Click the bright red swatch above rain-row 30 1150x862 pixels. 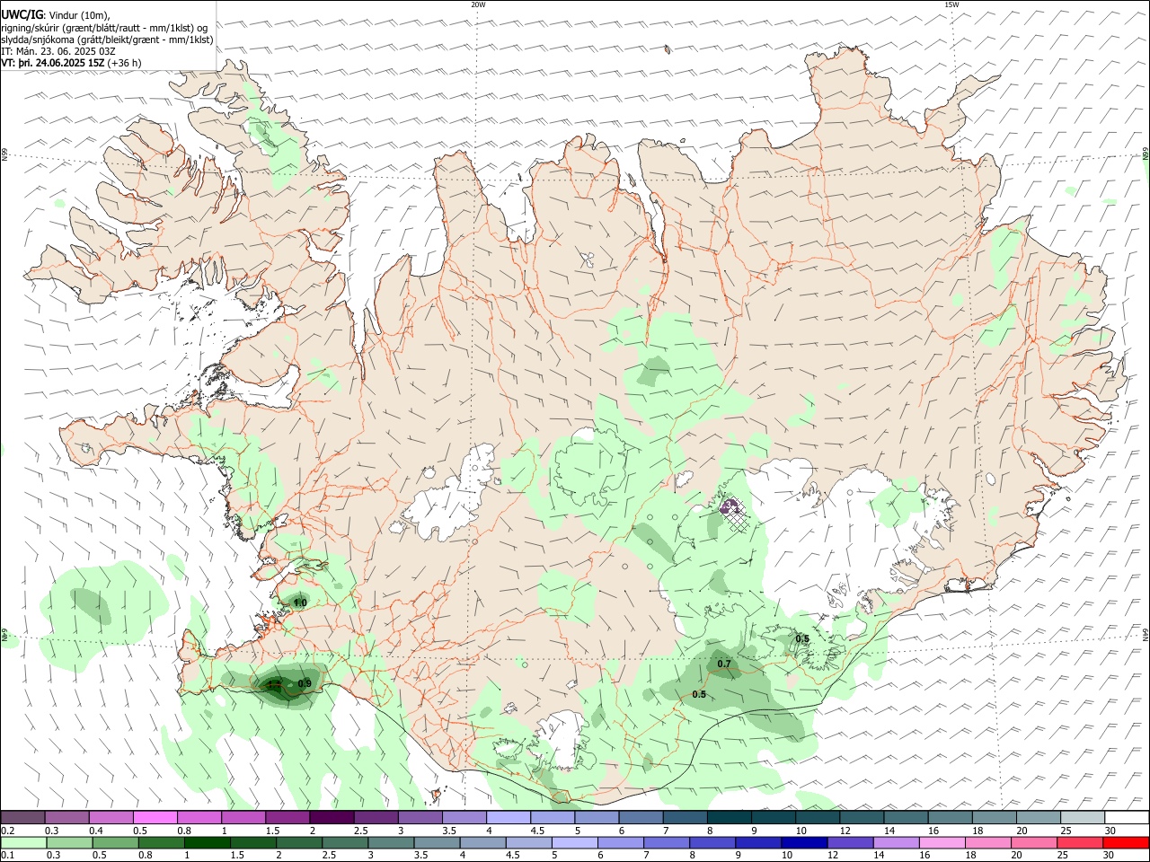click(x=1126, y=842)
